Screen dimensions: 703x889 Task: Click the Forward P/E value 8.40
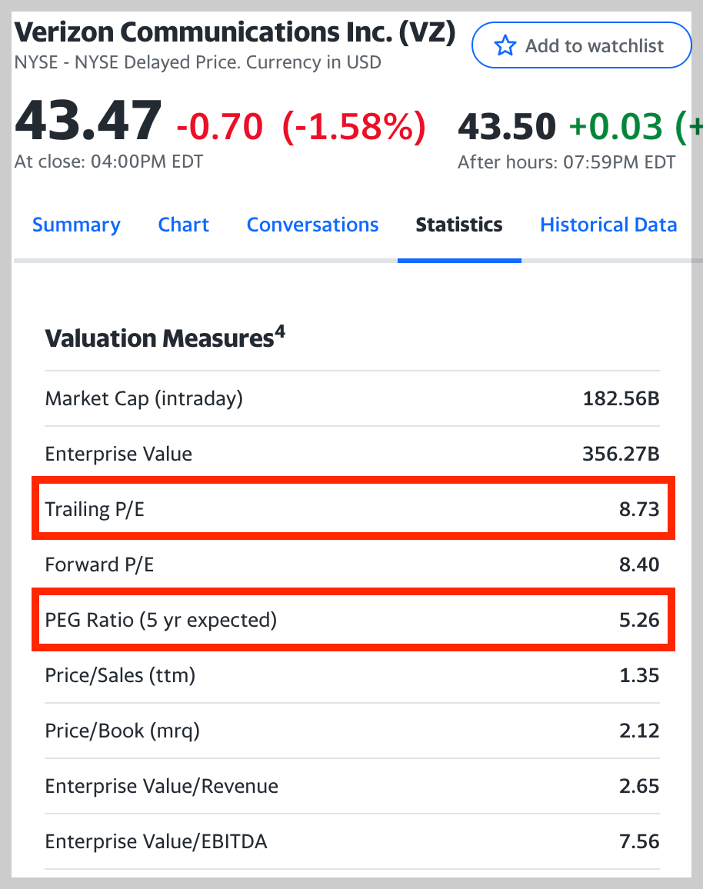click(639, 564)
